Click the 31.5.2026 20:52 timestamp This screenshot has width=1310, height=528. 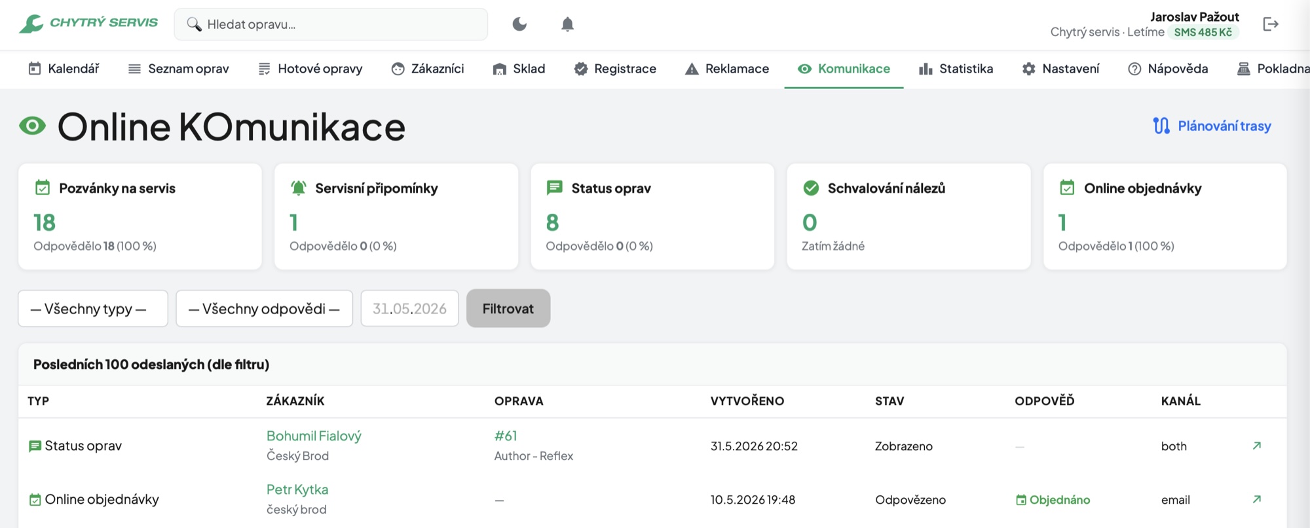(754, 446)
